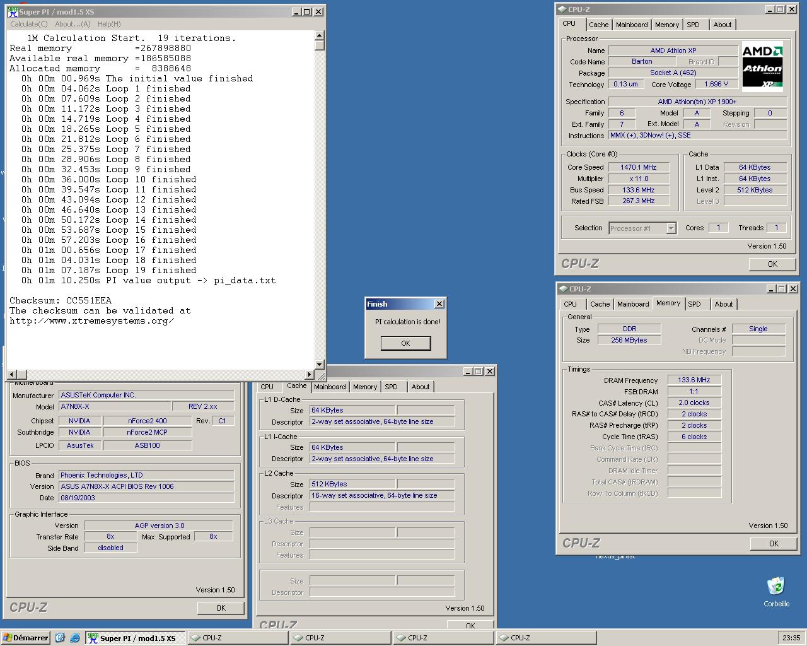Click the AGP version 3.0 field
This screenshot has width=807, height=646.
click(x=160, y=526)
